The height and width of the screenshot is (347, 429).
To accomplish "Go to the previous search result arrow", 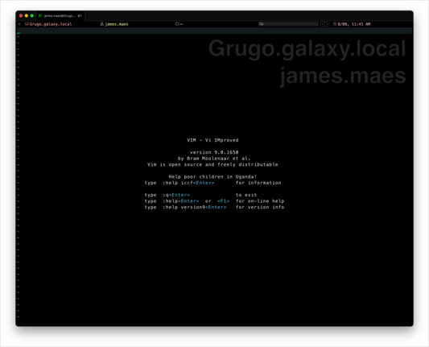I will point(323,24).
